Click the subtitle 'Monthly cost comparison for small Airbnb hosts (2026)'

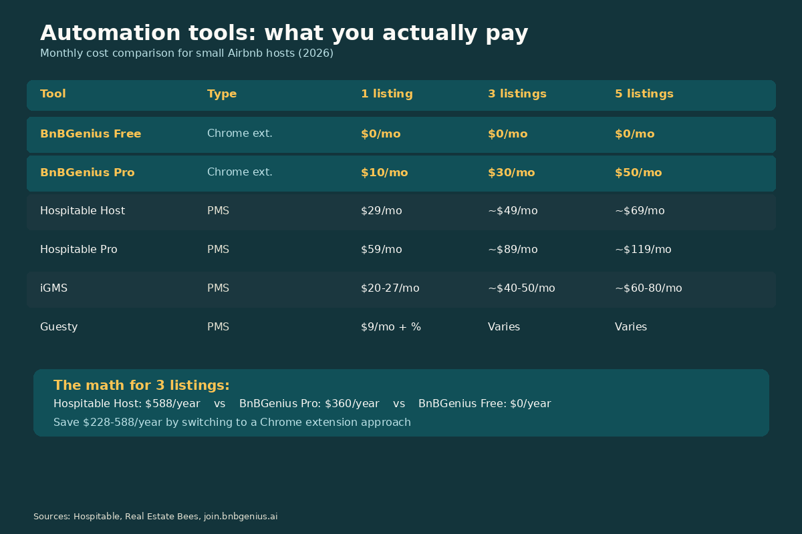coord(186,53)
